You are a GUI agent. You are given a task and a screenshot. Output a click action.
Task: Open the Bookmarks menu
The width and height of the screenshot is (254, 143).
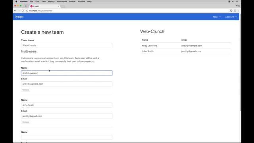coord(62,2)
